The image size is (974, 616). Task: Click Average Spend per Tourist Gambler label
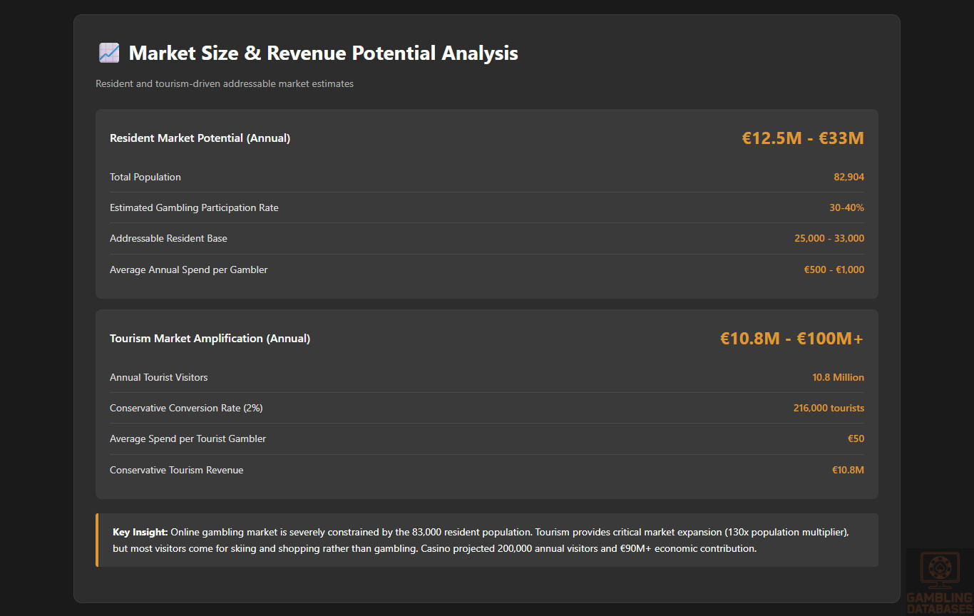[x=188, y=439]
